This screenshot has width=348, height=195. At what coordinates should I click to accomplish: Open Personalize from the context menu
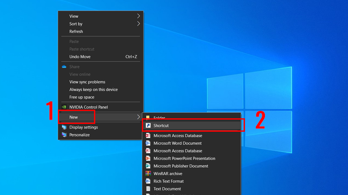[x=79, y=135]
